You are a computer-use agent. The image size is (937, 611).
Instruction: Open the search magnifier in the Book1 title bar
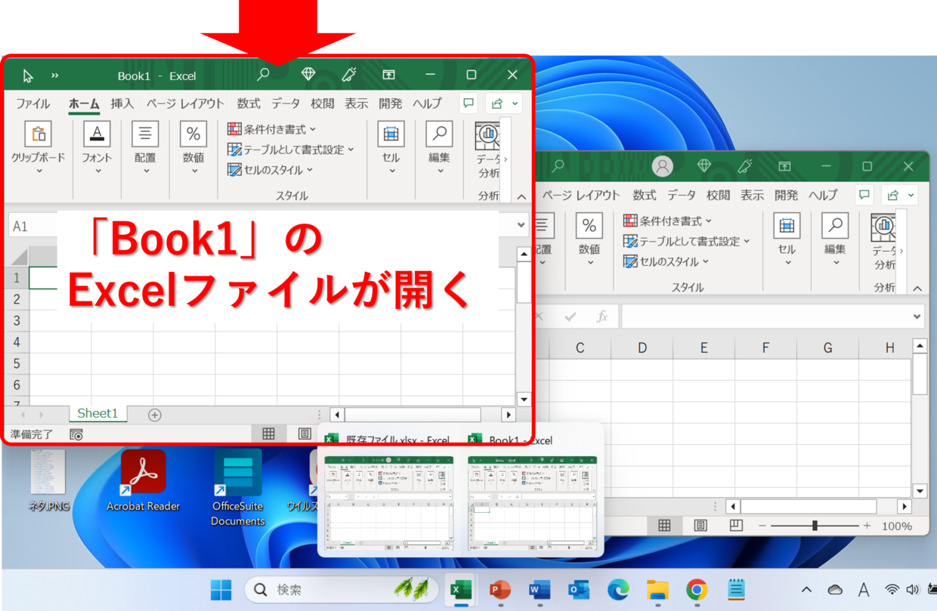263,75
